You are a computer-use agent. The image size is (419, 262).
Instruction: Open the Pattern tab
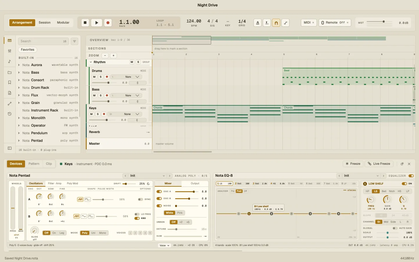34,164
